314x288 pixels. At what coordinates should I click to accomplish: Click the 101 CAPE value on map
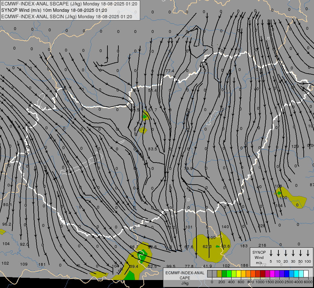coord(189,227)
